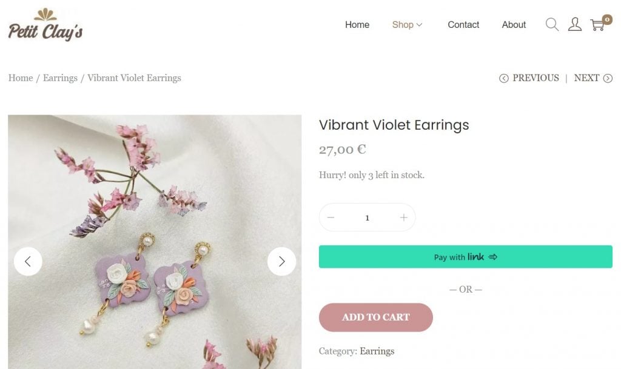621x369 pixels.
Task: Show the previous product photo with left arrow
Action: point(28,261)
